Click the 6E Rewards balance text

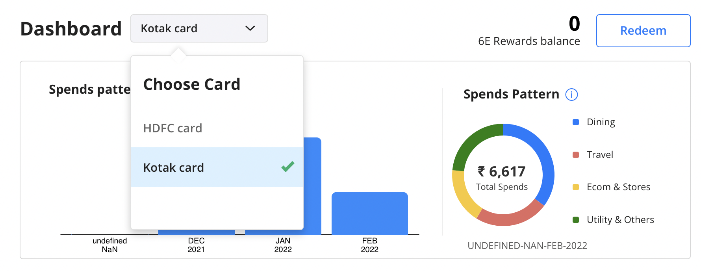pos(529,41)
